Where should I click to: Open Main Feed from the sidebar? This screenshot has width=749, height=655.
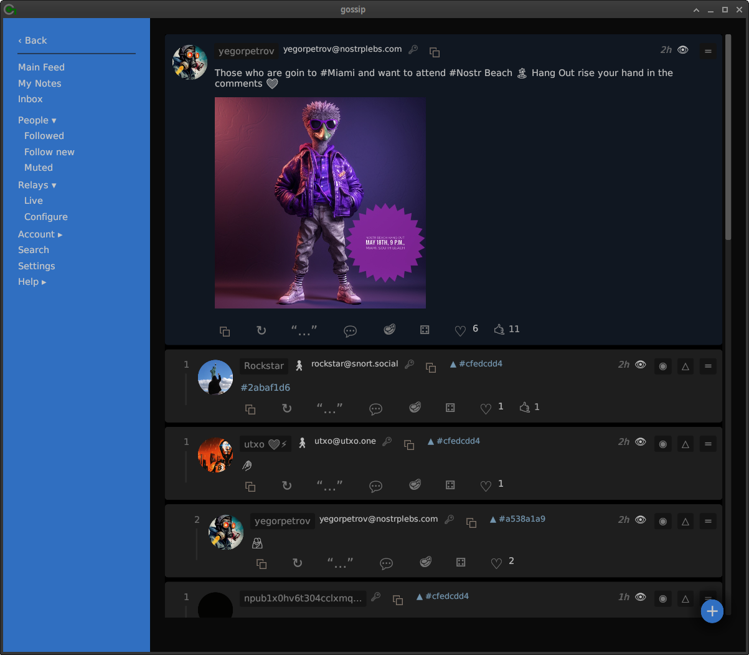41,67
